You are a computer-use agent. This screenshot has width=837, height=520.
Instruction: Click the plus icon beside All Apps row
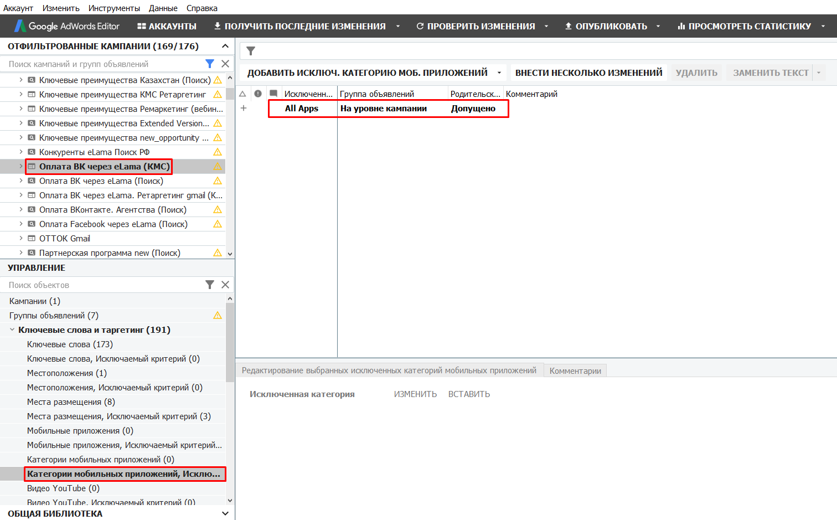coord(244,108)
